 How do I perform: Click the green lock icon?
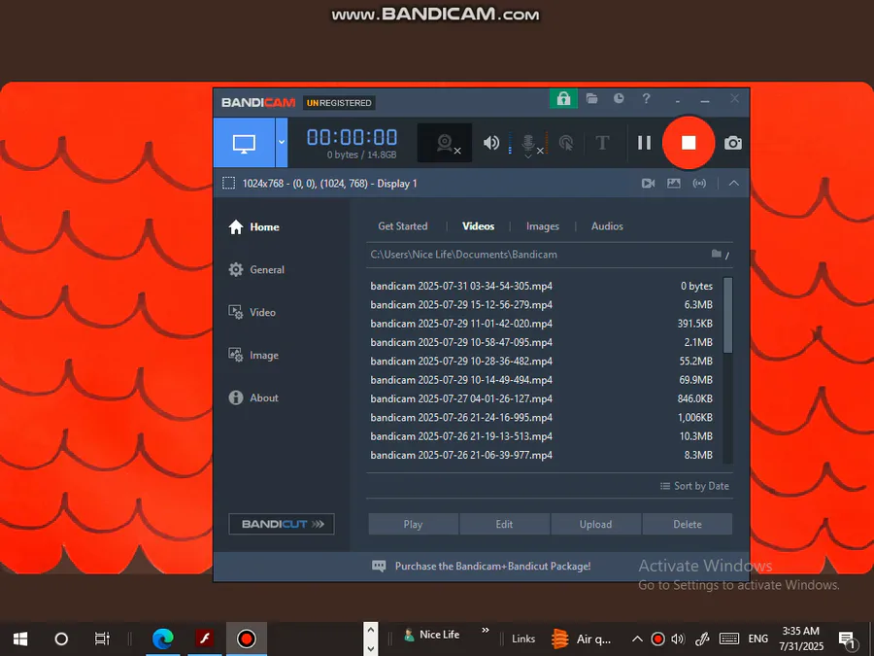point(563,99)
